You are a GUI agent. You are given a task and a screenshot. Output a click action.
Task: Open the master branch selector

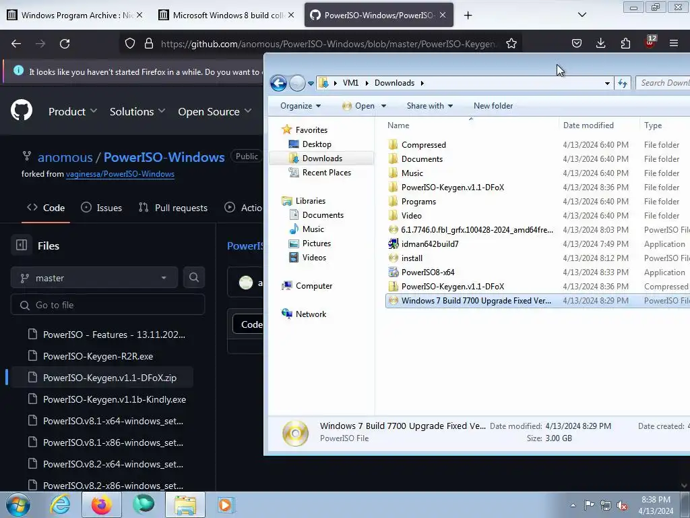click(x=94, y=278)
